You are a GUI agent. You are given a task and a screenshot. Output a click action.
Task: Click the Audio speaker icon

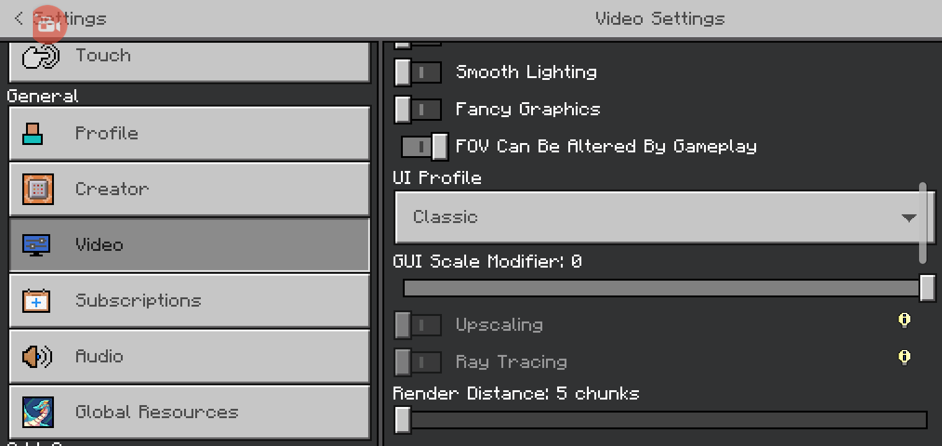point(37,357)
